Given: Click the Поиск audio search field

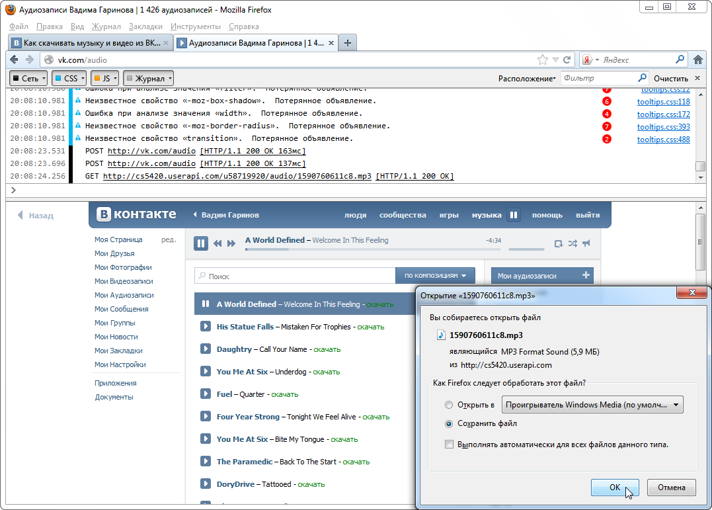Looking at the screenshot, I should (295, 275).
